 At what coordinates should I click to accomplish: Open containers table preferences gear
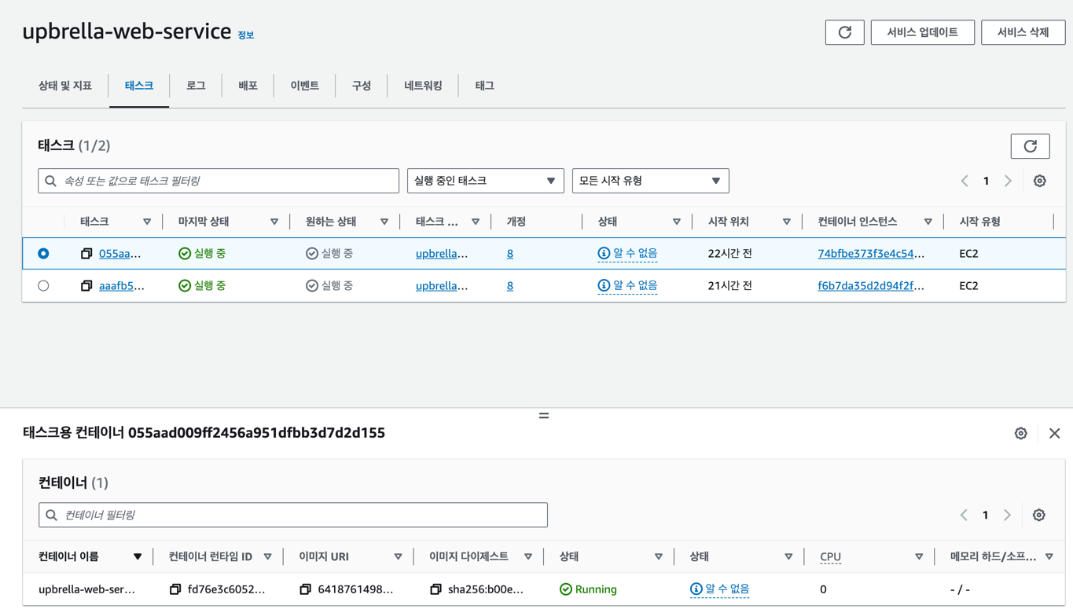1038,515
